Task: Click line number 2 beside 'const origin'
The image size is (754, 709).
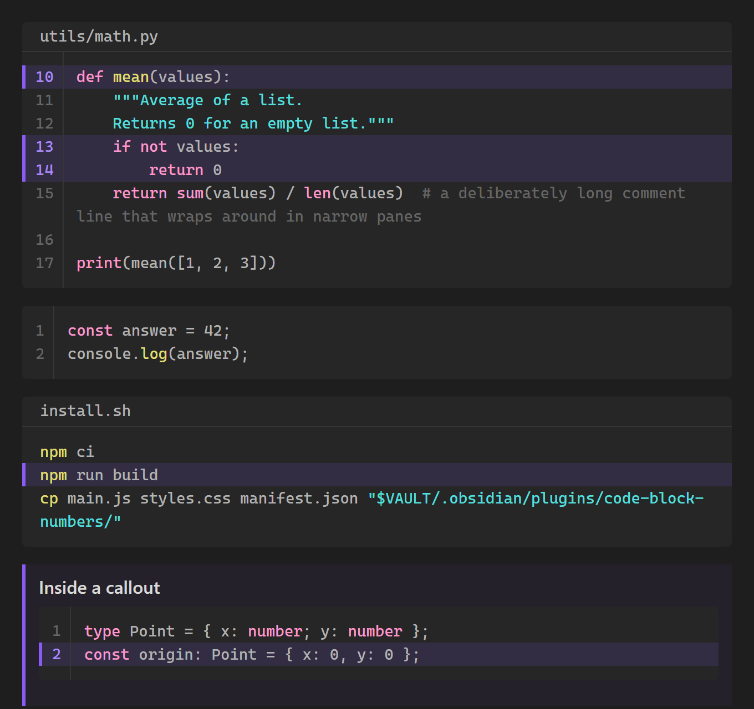Action: pos(57,655)
